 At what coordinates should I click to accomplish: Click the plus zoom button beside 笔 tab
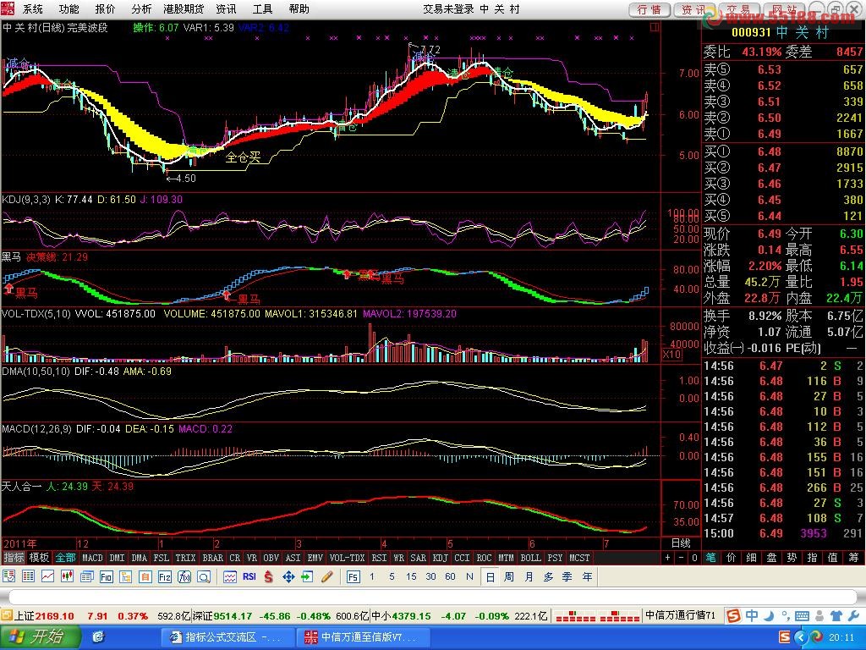coord(668,558)
